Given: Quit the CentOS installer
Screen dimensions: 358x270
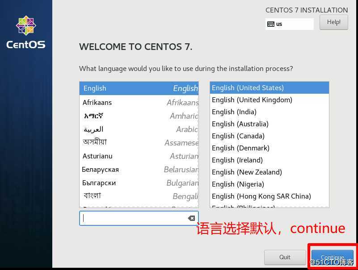Looking at the screenshot, I should click(285, 257).
